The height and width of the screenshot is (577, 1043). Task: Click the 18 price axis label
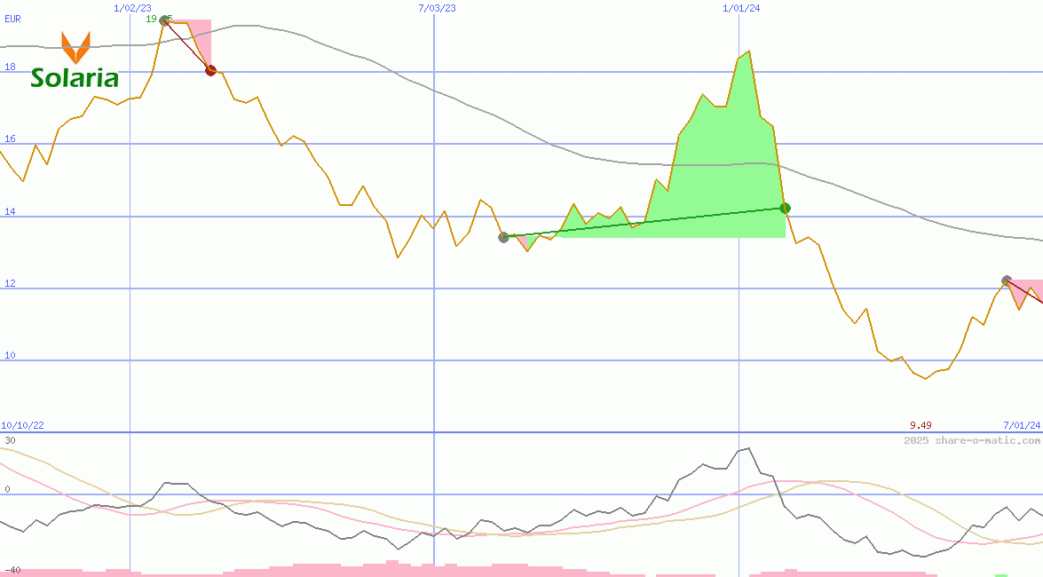tap(11, 67)
